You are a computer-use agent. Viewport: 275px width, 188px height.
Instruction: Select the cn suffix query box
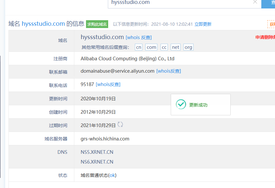[138, 47]
